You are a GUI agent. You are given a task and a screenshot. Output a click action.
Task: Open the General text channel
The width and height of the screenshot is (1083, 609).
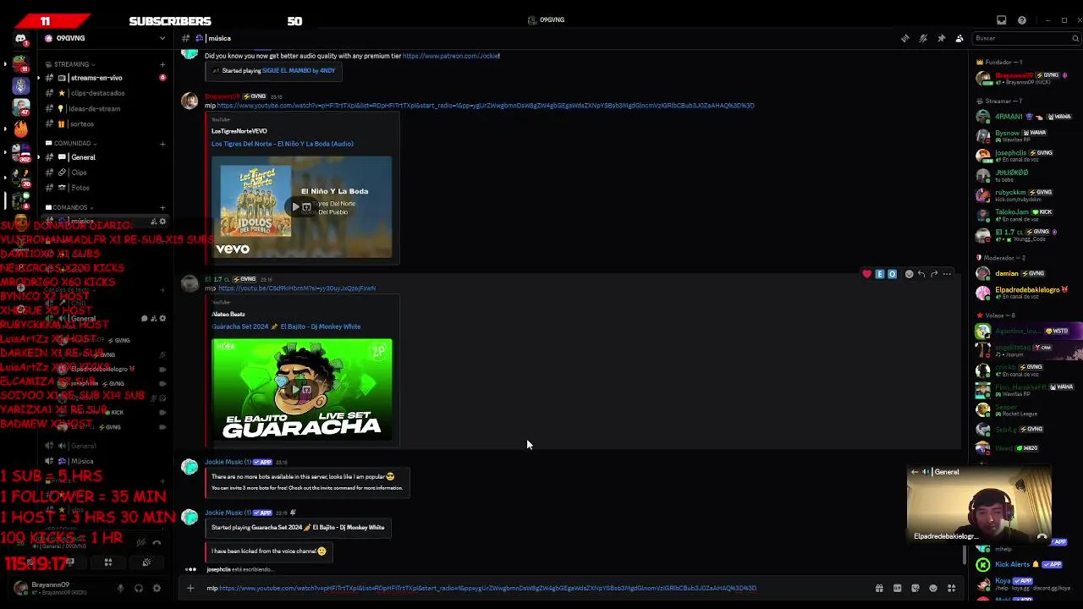pyautogui.click(x=106, y=157)
